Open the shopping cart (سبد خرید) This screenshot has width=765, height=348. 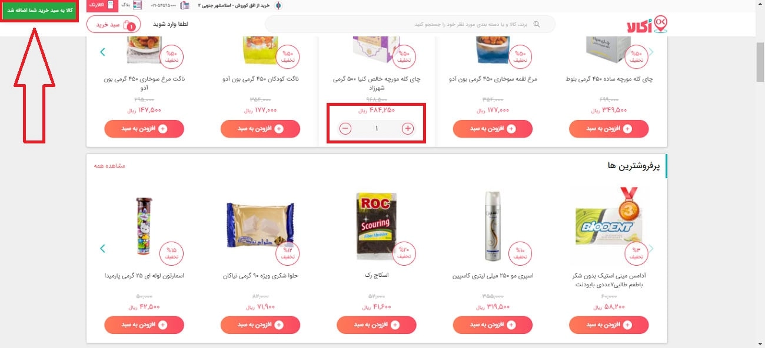[114, 24]
